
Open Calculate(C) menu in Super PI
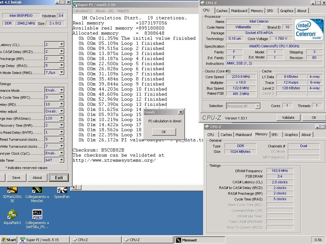(82, 11)
